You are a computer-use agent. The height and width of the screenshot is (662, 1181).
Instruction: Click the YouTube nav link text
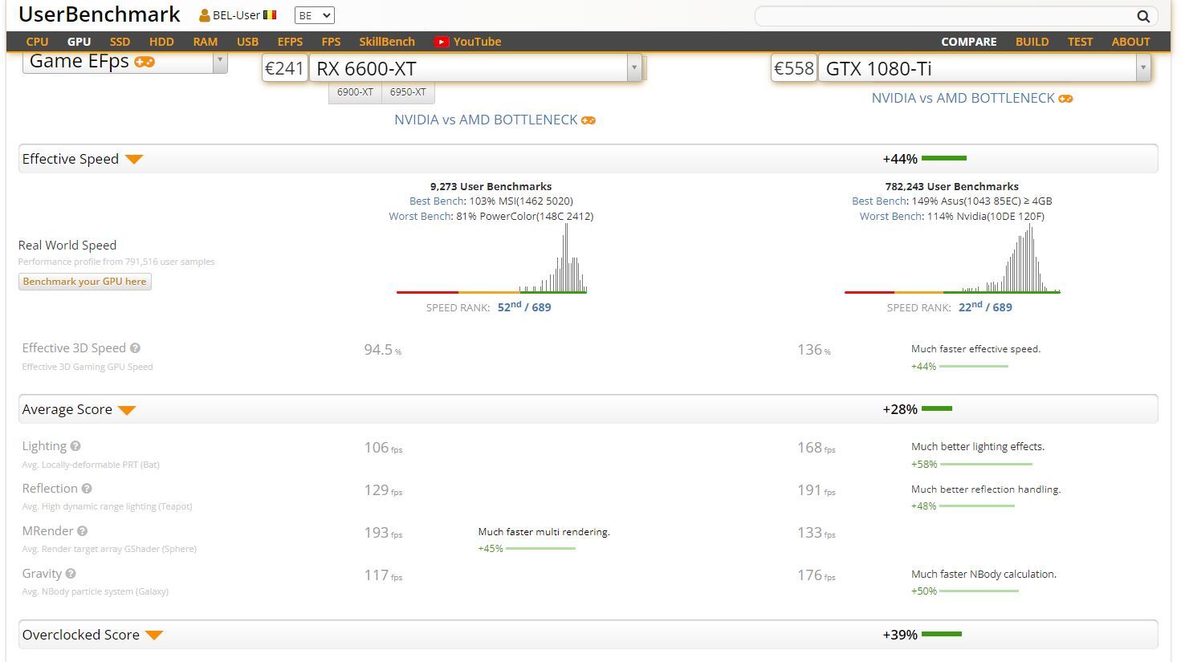tap(477, 42)
